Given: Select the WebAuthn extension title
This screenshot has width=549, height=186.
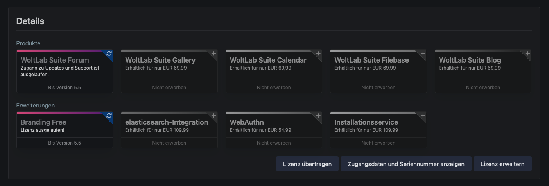Looking at the screenshot, I should pos(247,122).
